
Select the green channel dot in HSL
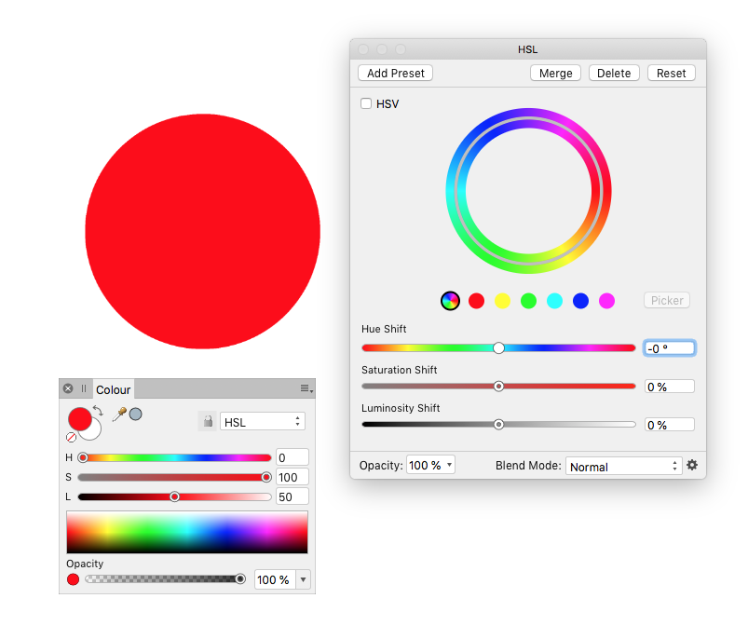pos(528,301)
